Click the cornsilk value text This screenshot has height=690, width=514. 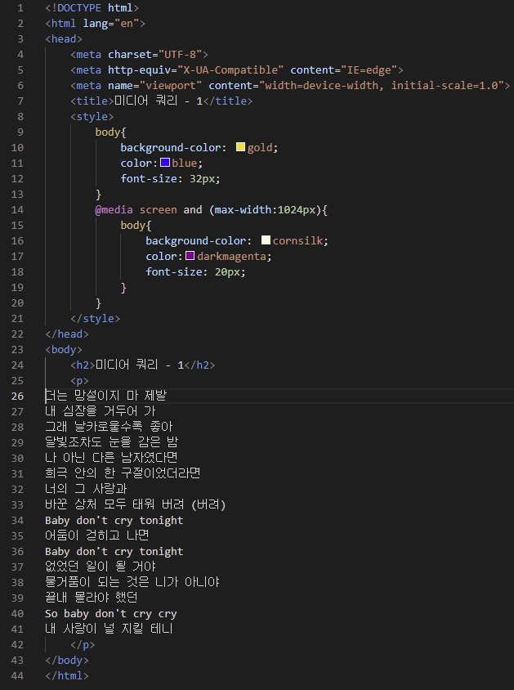pyautogui.click(x=298, y=240)
